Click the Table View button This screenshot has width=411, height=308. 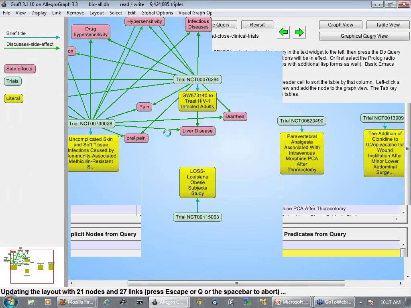point(387,25)
